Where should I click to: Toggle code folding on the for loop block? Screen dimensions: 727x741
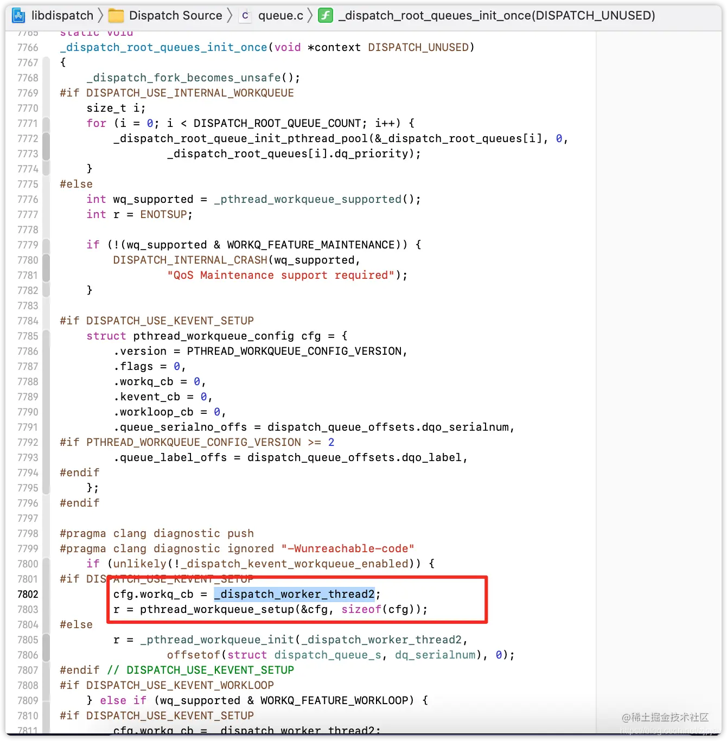[x=47, y=145]
